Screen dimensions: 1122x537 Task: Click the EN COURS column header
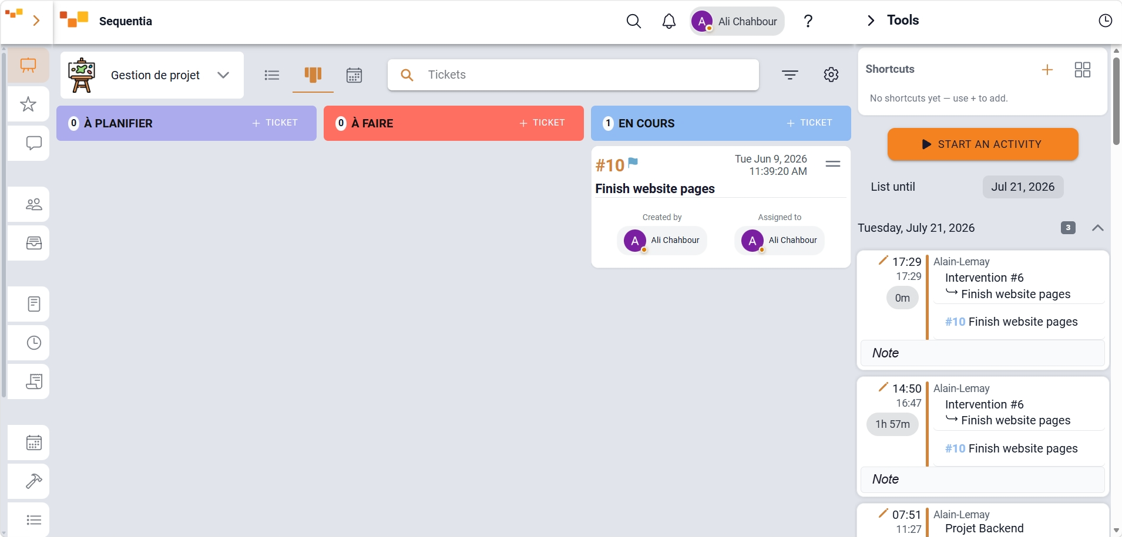click(721, 123)
